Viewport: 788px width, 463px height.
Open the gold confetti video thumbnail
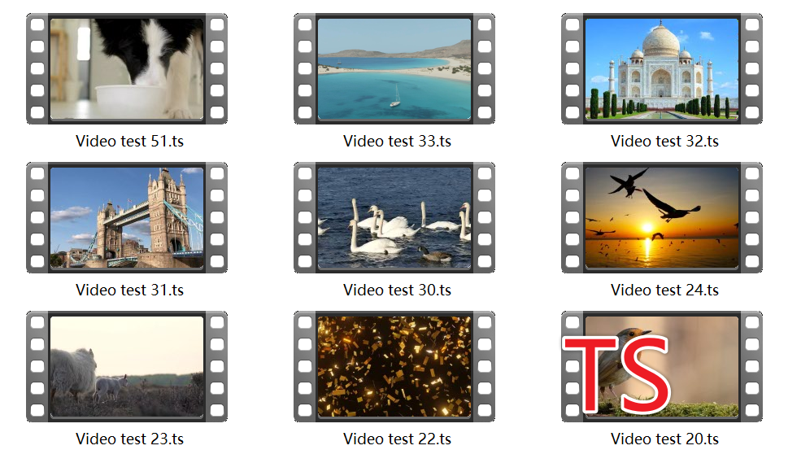tap(394, 367)
